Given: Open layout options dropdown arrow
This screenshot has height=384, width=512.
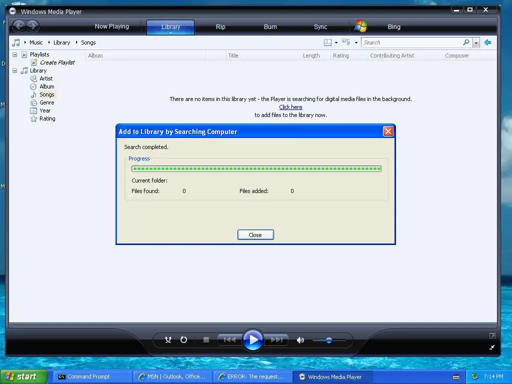Looking at the screenshot, I should coord(336,43).
